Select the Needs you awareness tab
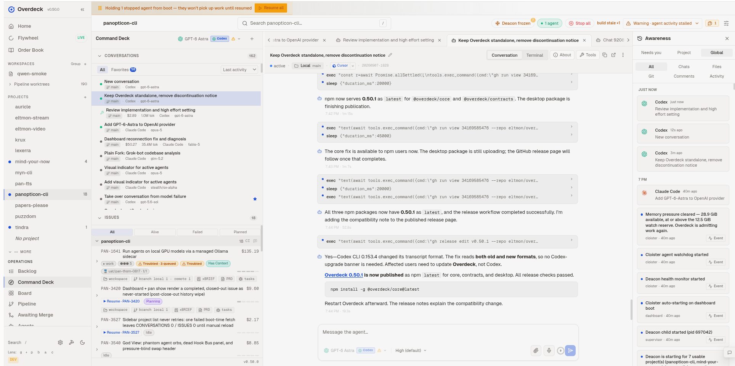Screen dimensions: 735x366 (651, 53)
